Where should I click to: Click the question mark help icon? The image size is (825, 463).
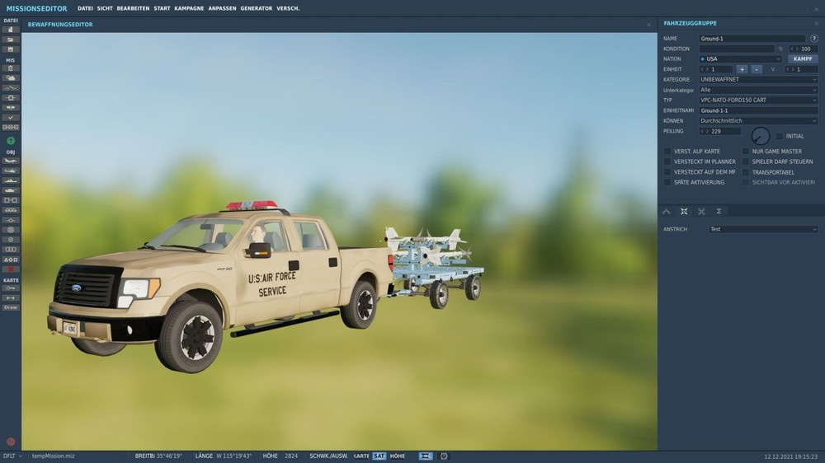[814, 39]
